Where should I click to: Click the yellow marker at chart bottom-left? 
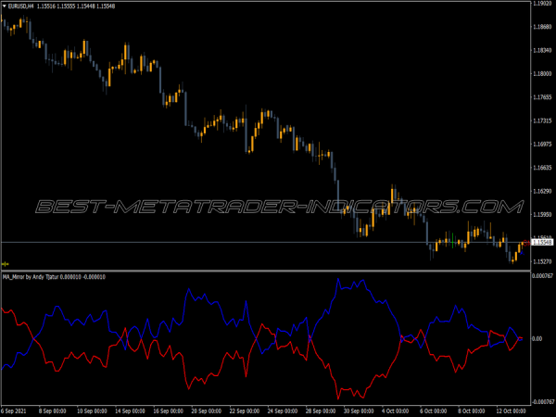(x=5, y=264)
